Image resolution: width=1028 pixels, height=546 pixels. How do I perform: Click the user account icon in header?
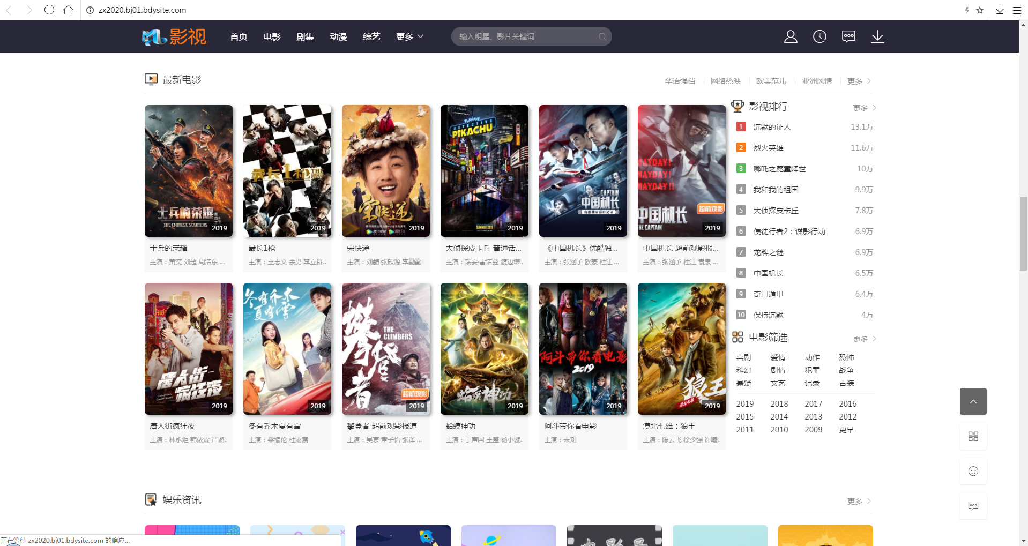[791, 36]
